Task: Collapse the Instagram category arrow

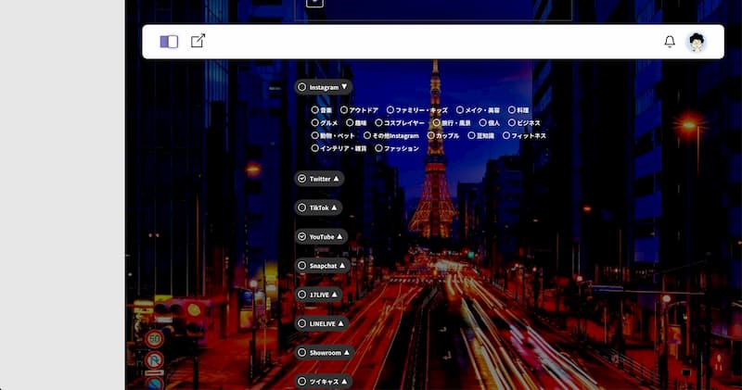Action: pos(344,86)
